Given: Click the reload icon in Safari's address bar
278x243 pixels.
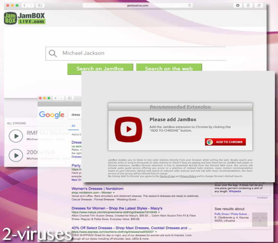Looking at the screenshot, I should (x=189, y=6).
